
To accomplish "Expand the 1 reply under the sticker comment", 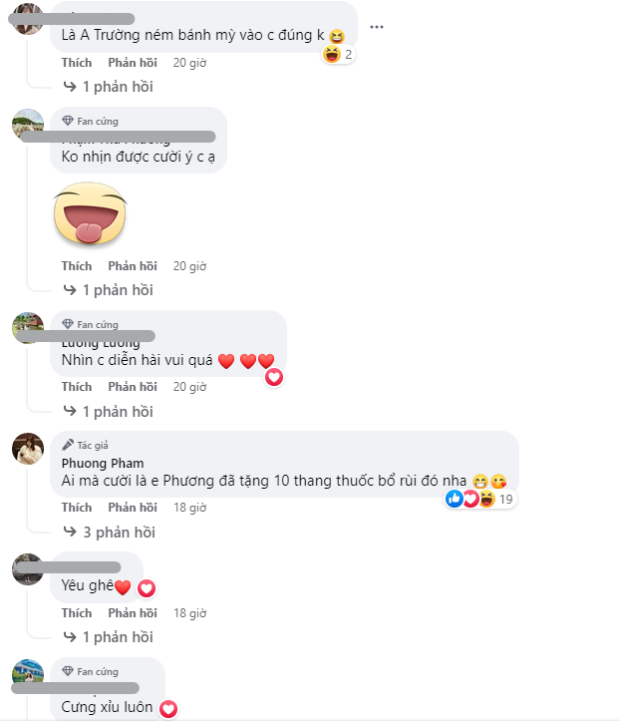I will pos(109,290).
